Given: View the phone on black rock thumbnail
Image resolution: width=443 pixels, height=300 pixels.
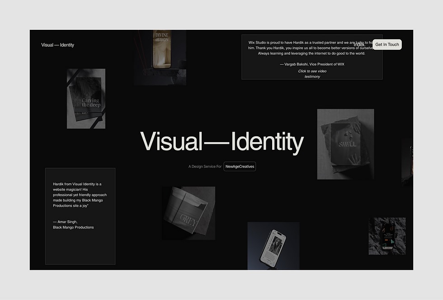Looking at the screenshot, I should click(387, 236).
